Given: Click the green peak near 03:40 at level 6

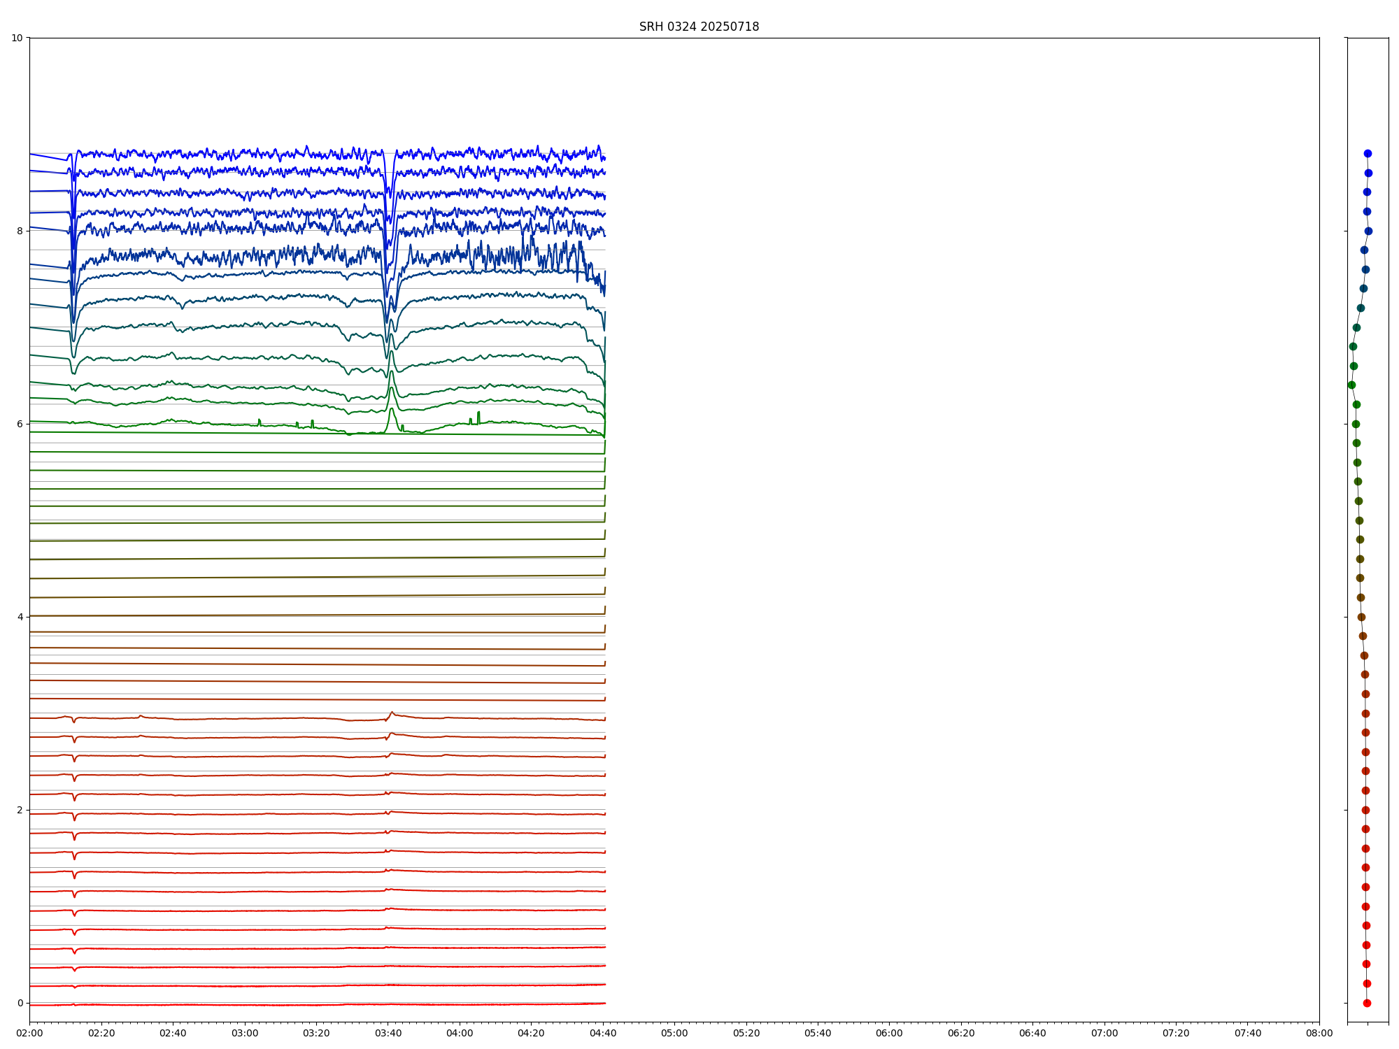Looking at the screenshot, I should pos(392,411).
